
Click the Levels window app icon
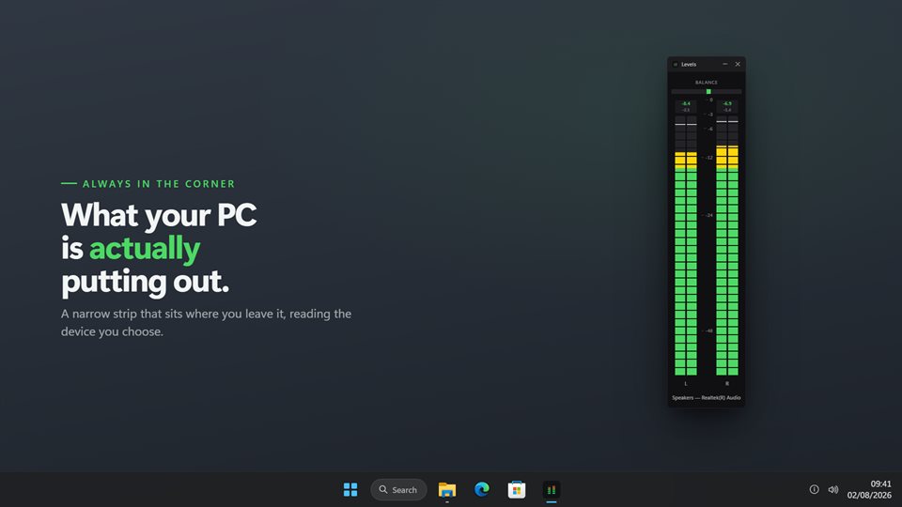coord(676,65)
